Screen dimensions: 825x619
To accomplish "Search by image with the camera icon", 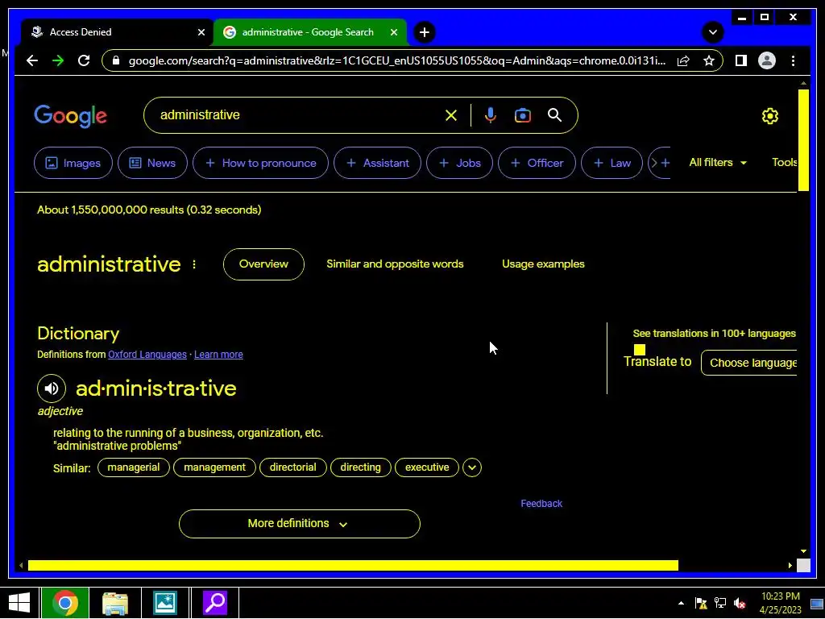I will tap(522, 115).
